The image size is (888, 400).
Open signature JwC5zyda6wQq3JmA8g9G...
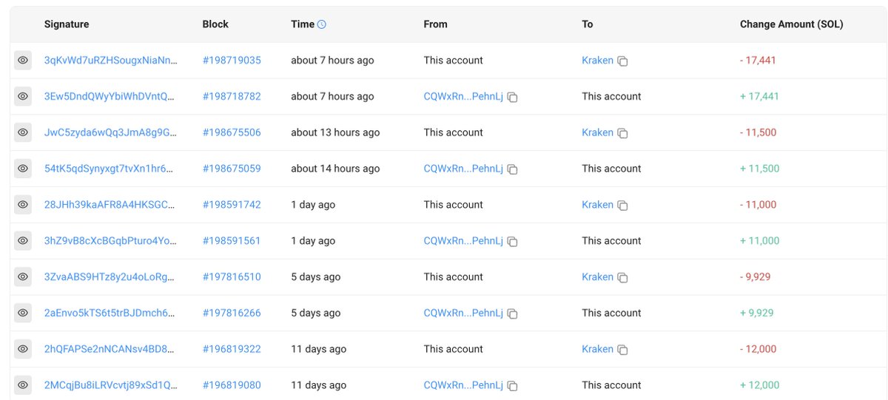pyautogui.click(x=111, y=133)
